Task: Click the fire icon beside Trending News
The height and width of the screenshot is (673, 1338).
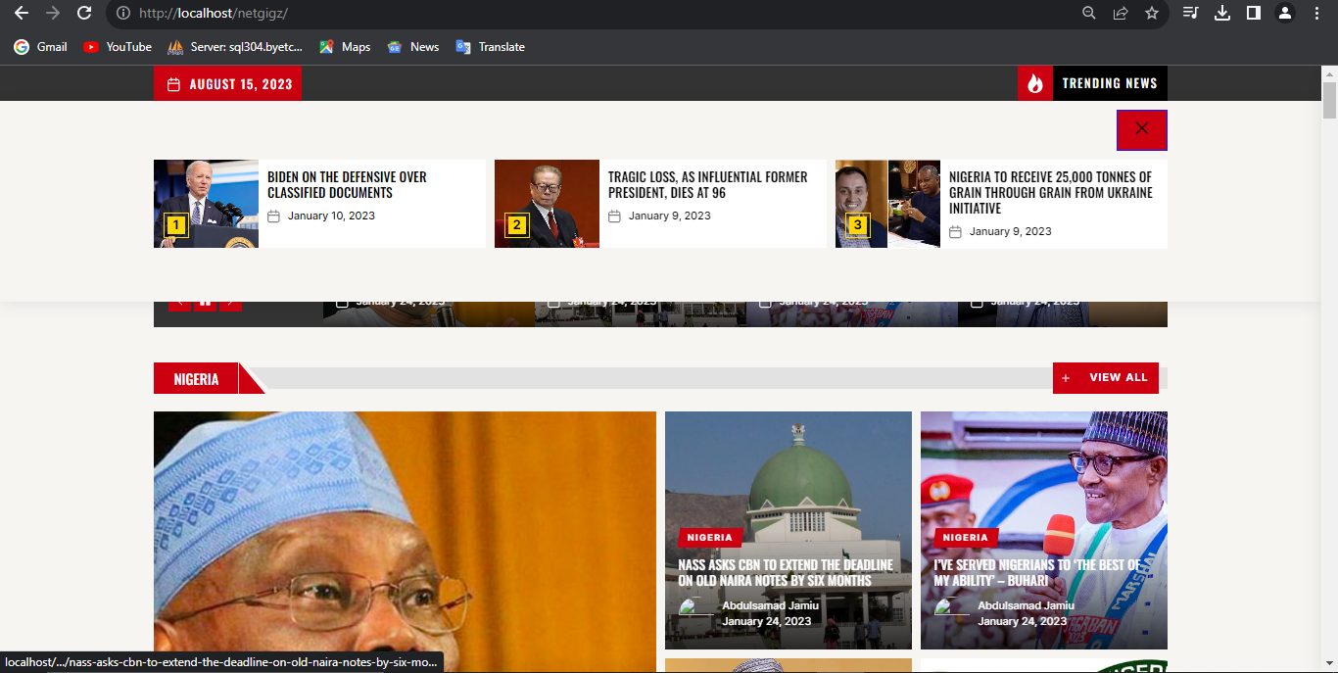Action: click(x=1034, y=83)
